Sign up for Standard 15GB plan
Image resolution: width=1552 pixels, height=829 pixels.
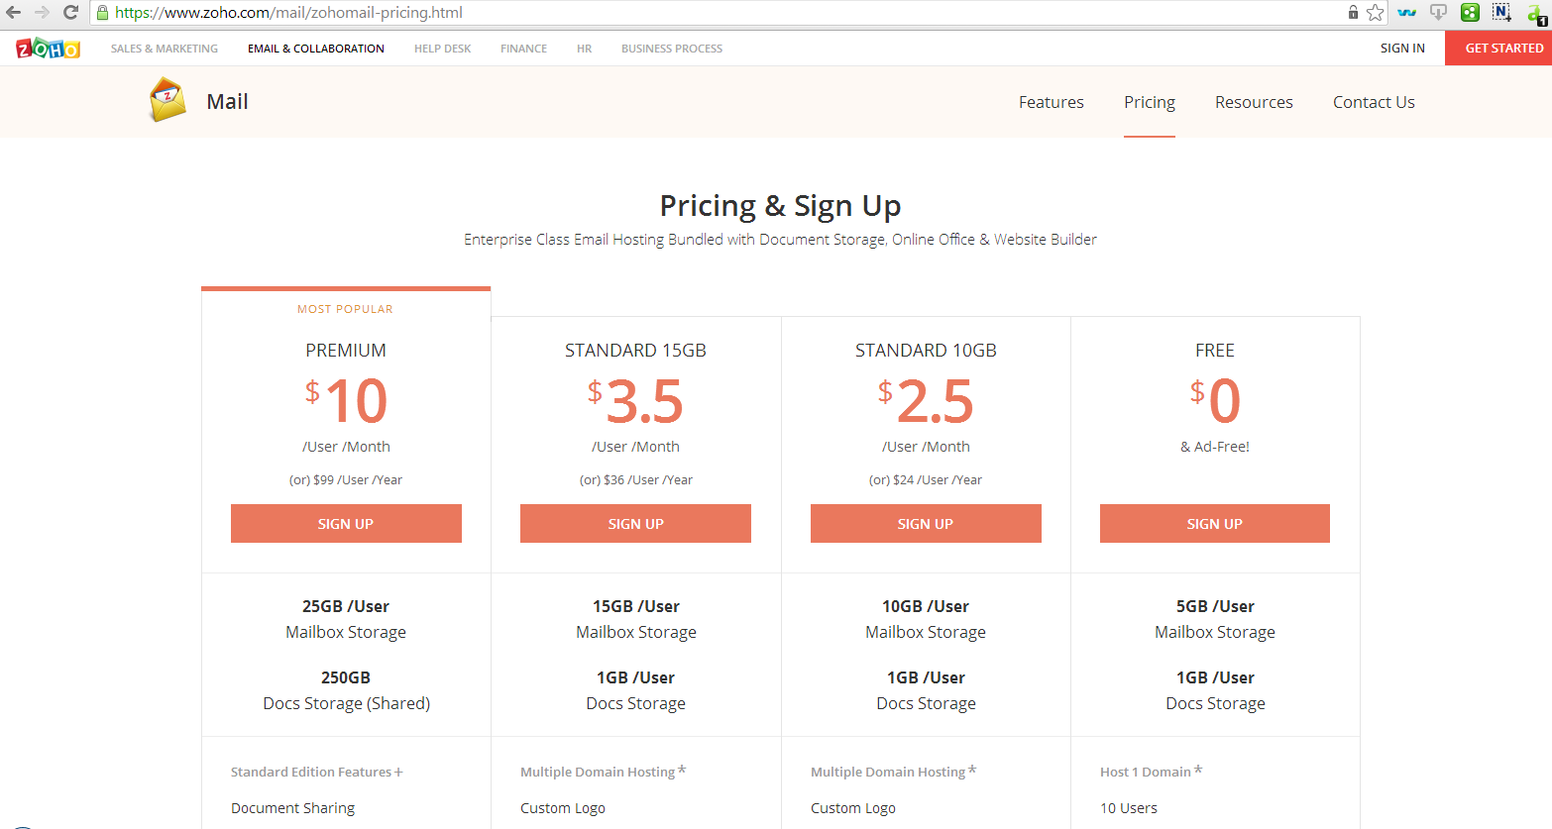click(x=635, y=524)
